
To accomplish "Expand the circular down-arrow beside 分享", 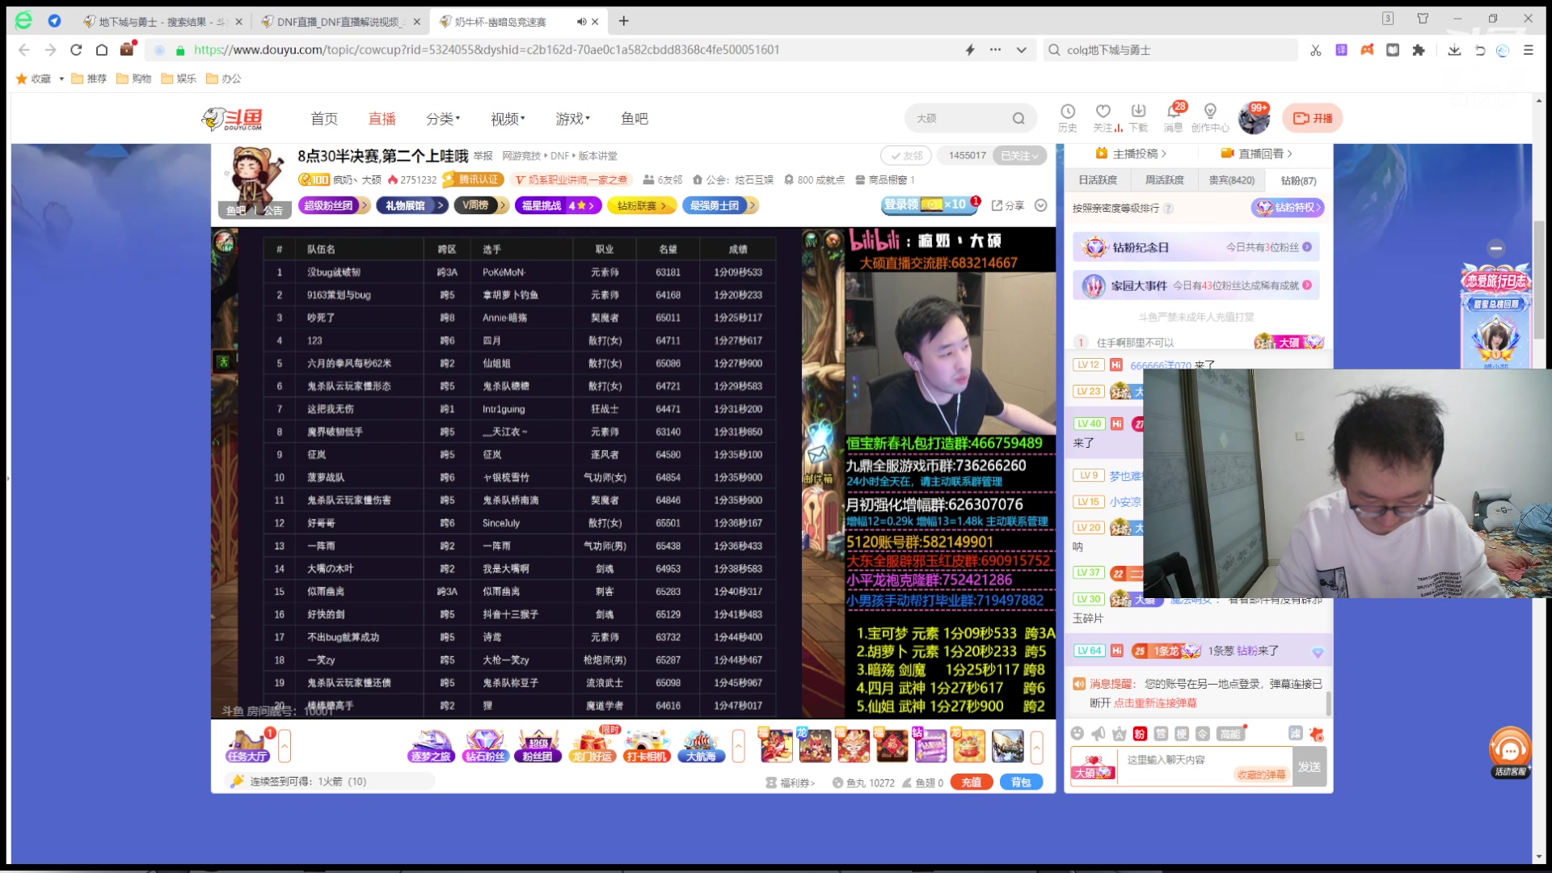I will pyautogui.click(x=1041, y=205).
